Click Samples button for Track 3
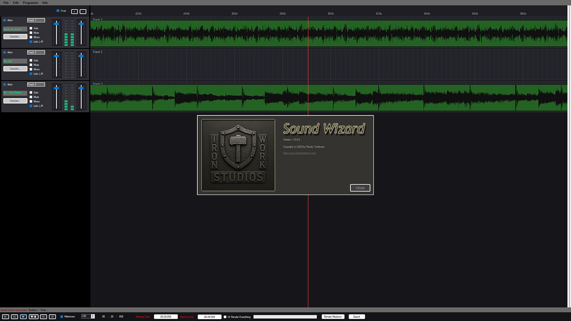This screenshot has height=321, width=571. tap(15, 101)
